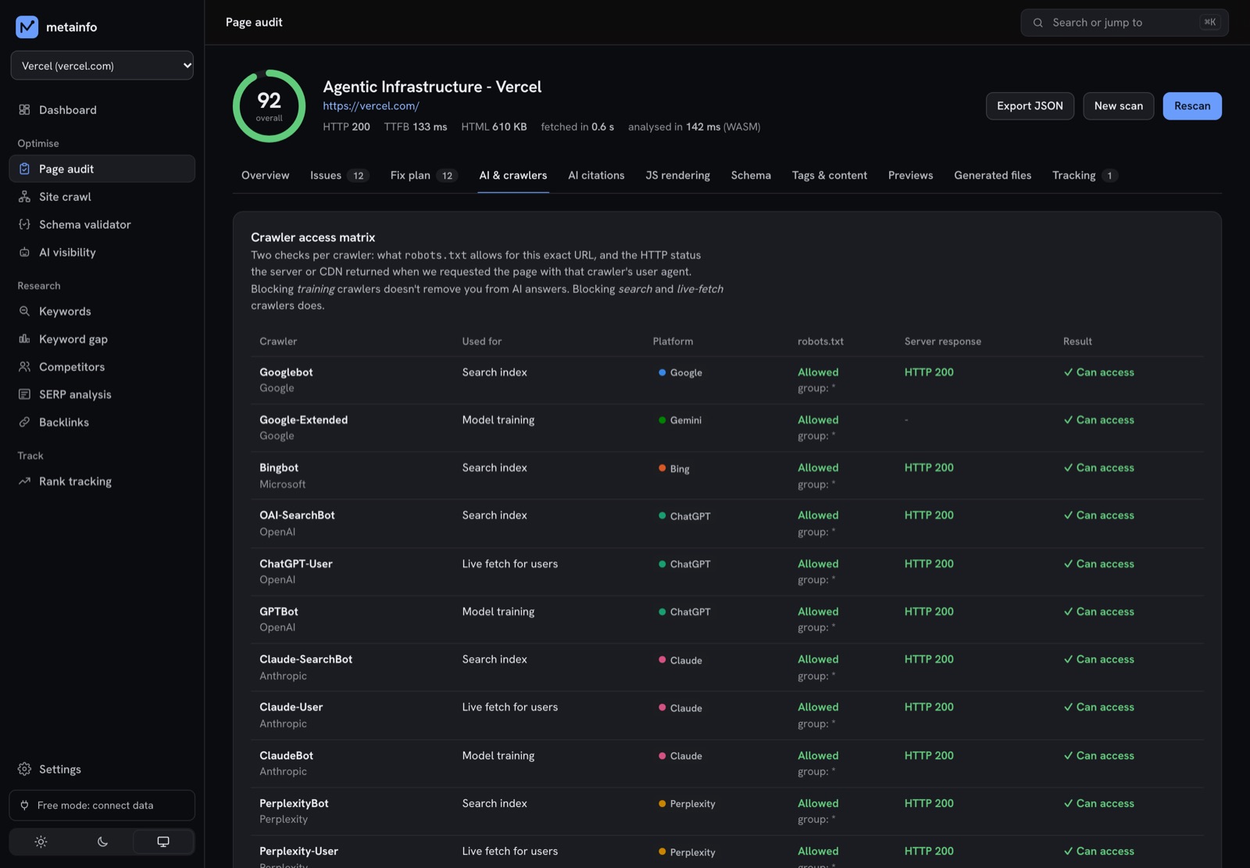Click the Keywords magnifier icon
The image size is (1250, 868).
click(24, 311)
